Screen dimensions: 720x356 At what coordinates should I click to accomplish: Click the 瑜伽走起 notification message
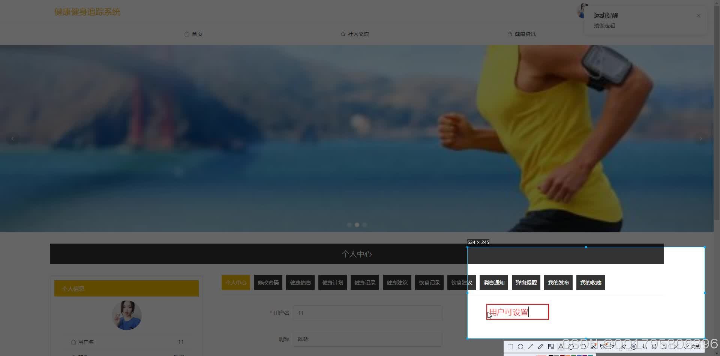pyautogui.click(x=604, y=25)
